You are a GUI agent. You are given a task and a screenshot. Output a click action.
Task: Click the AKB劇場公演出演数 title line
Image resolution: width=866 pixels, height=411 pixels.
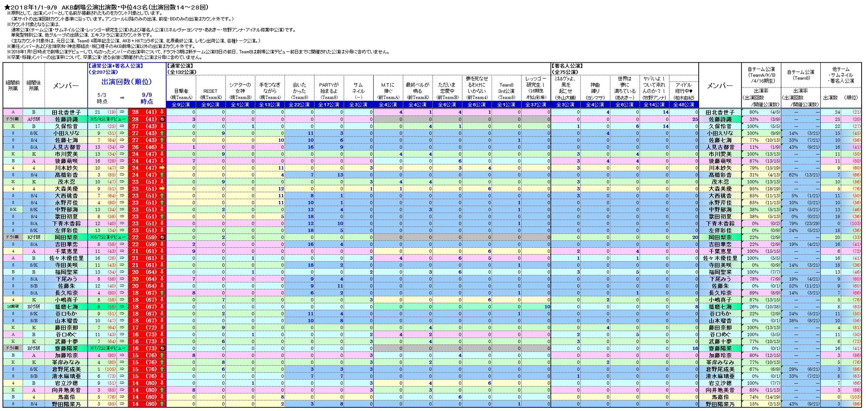click(106, 7)
